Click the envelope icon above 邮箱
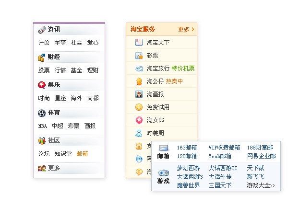Screen dimensions: 300x218 [x=164, y=148]
